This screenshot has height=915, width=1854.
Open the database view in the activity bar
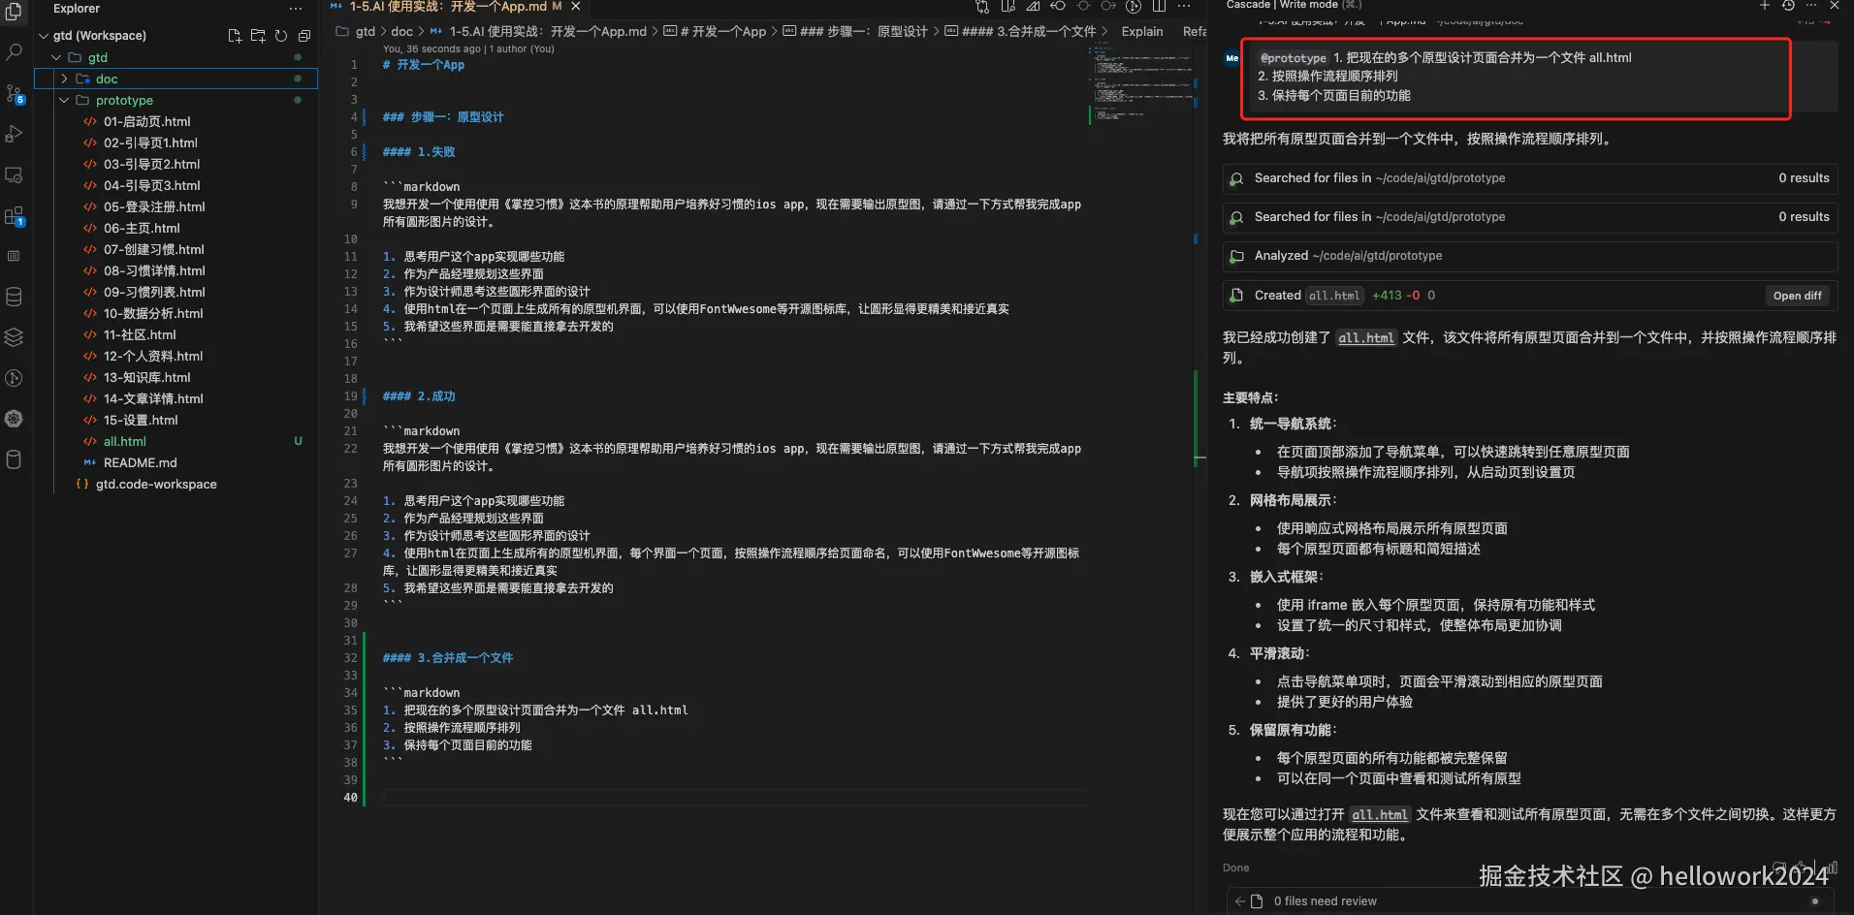(x=14, y=297)
